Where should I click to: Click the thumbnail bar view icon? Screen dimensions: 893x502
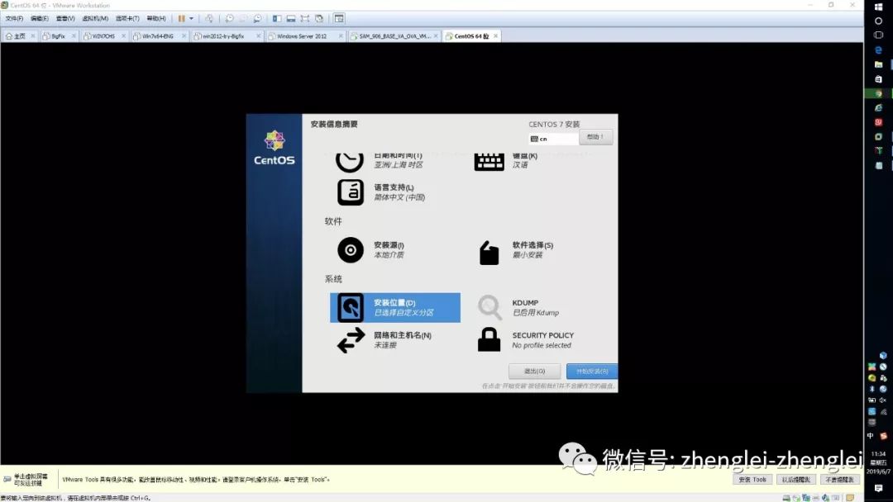point(291,18)
